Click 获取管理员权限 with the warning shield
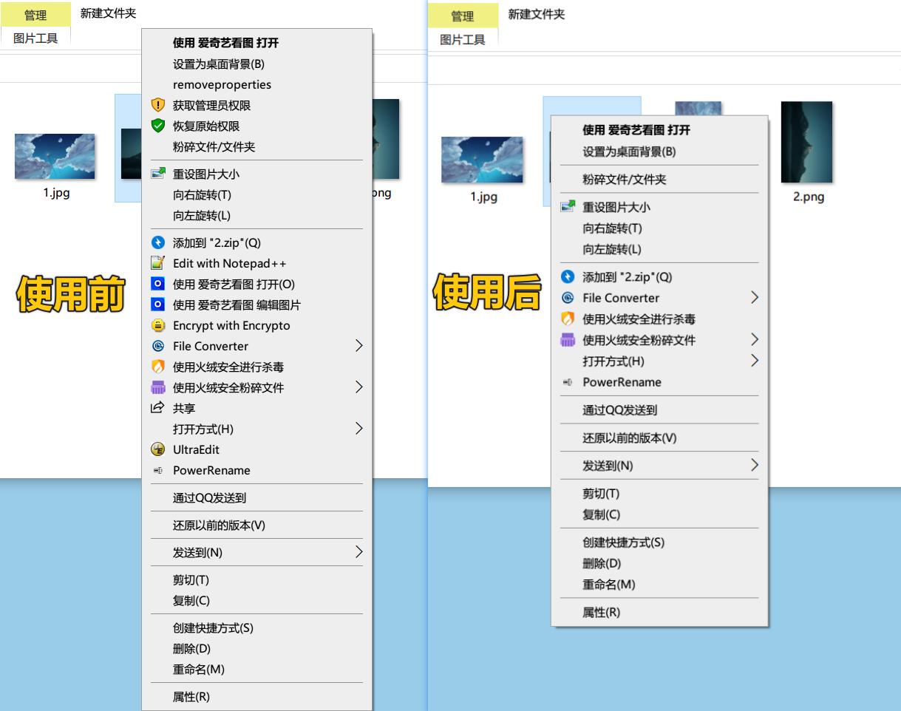This screenshot has width=901, height=711. tap(214, 105)
